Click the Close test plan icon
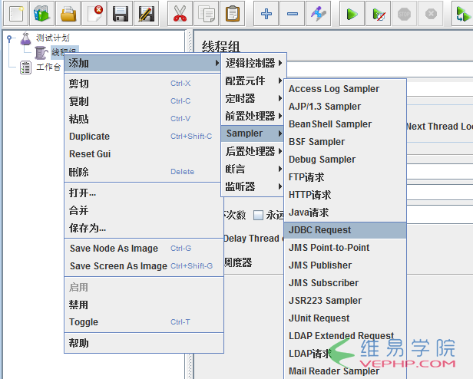 click(x=94, y=14)
